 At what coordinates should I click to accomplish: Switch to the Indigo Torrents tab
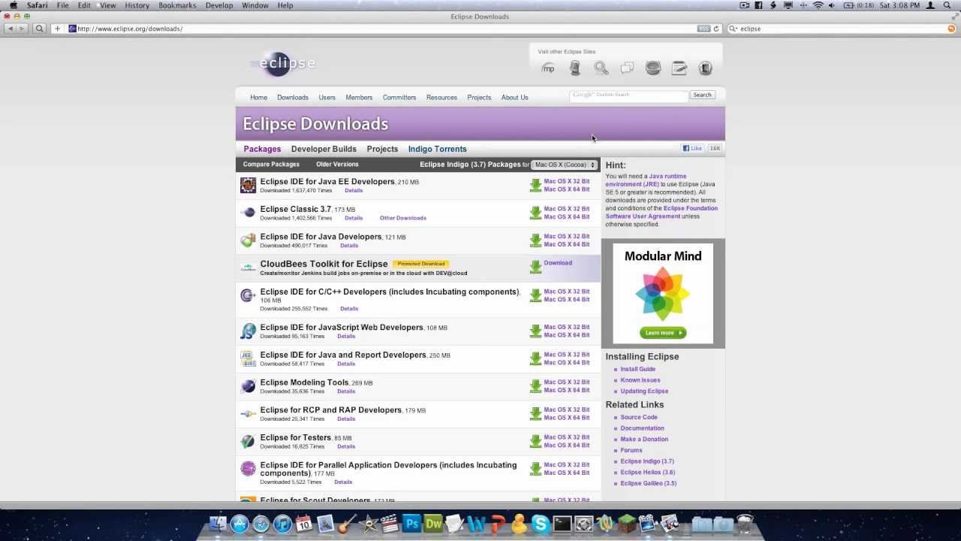tap(437, 149)
